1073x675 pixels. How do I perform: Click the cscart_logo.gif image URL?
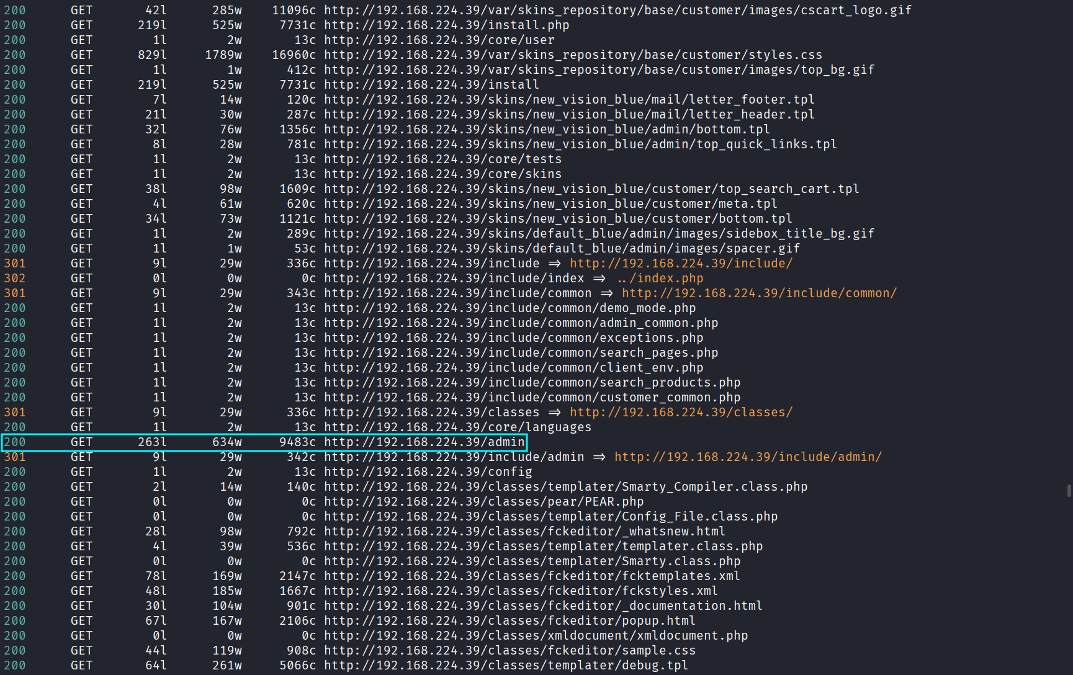pyautogui.click(x=617, y=11)
